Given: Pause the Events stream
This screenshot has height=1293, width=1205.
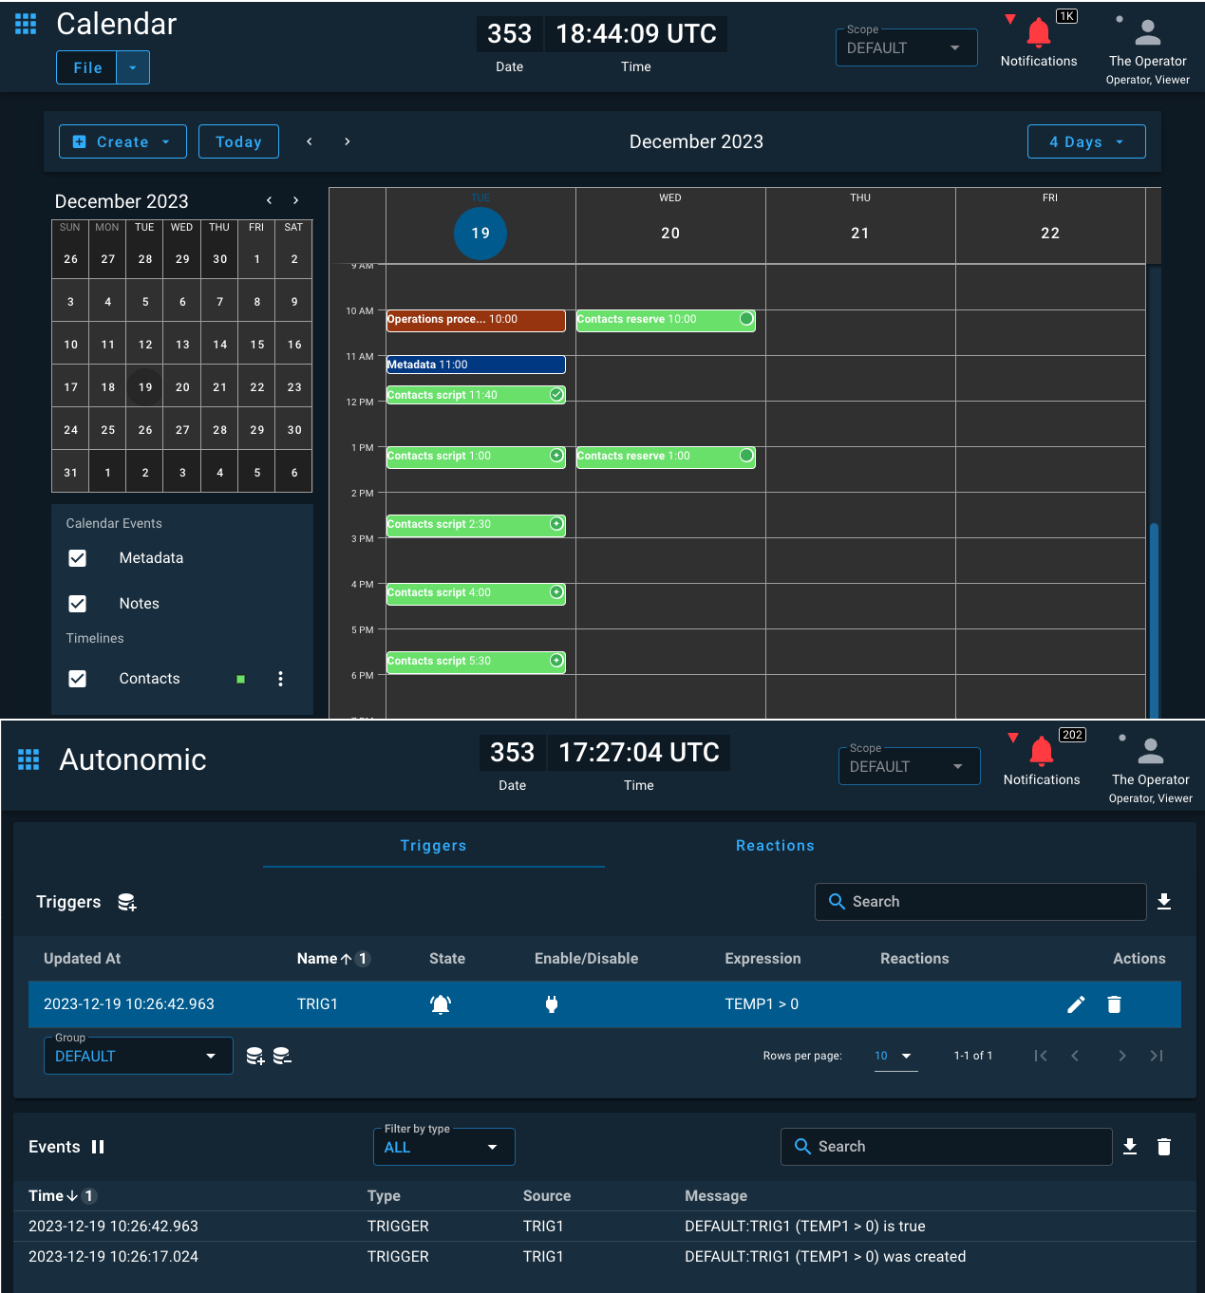Looking at the screenshot, I should pyautogui.click(x=98, y=1146).
